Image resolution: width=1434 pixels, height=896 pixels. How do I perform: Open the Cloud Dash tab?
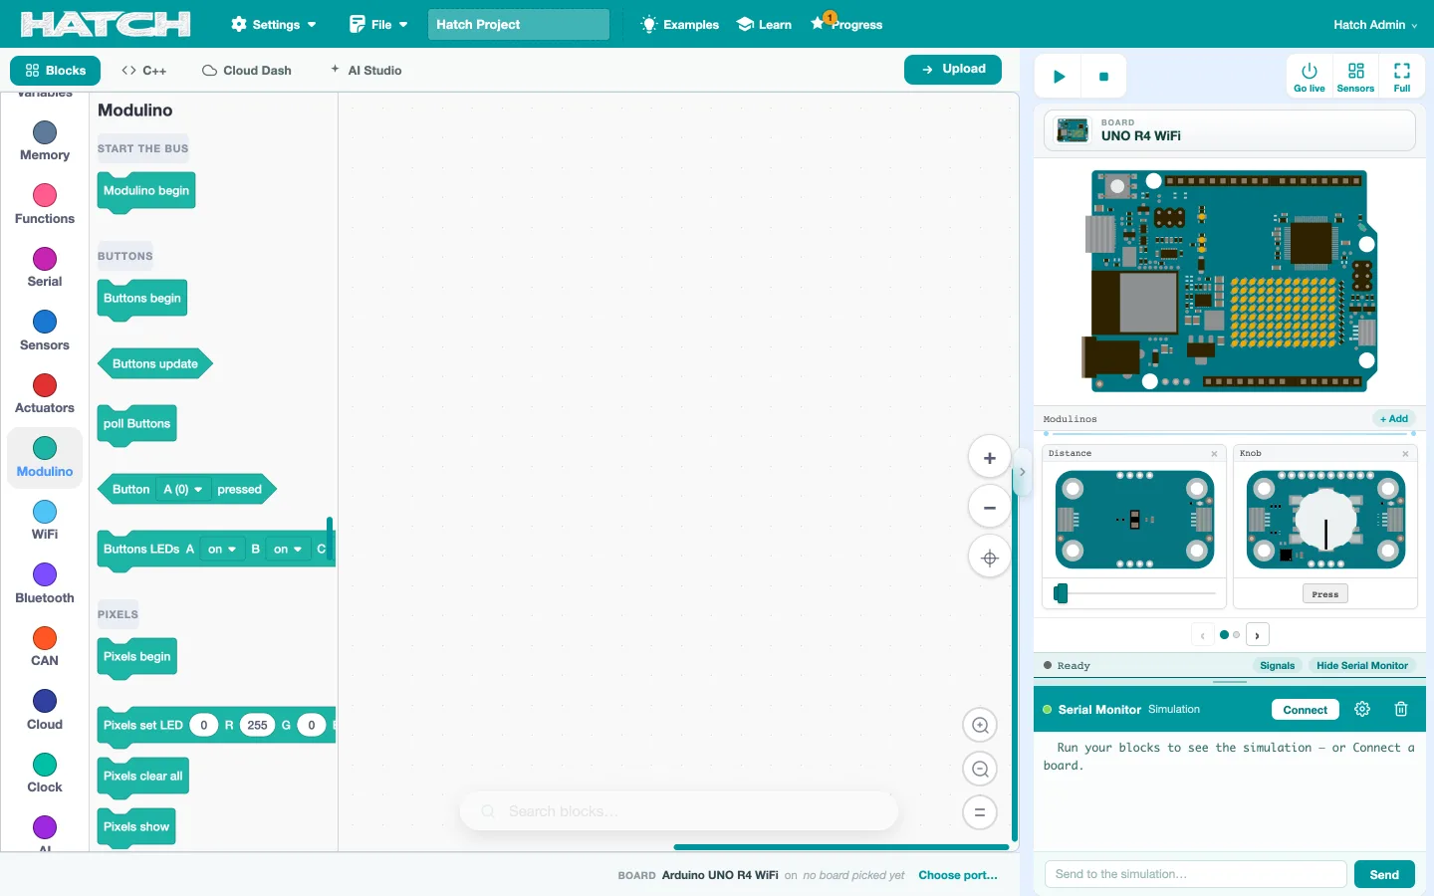click(247, 71)
